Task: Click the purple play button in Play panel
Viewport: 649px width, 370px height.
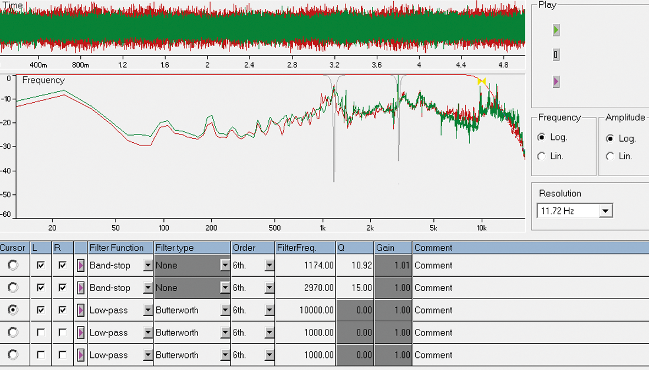Action: (556, 82)
